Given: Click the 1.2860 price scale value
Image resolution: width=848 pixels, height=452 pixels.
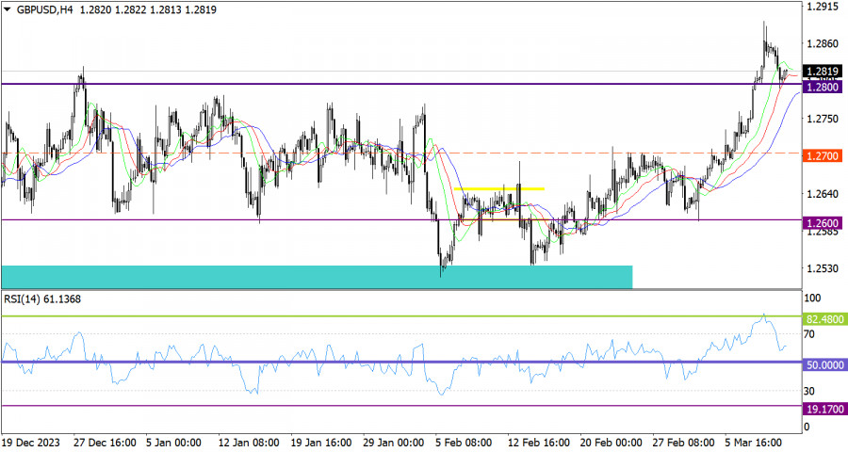Looking at the screenshot, I should pos(822,44).
